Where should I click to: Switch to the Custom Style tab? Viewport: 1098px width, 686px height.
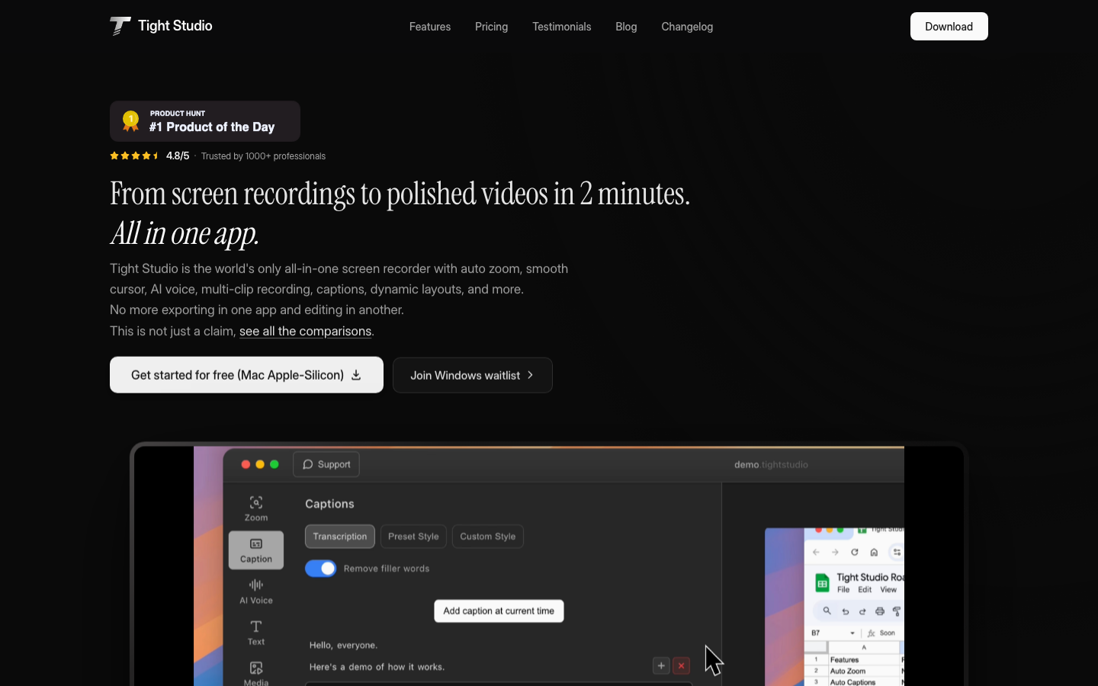pos(488,537)
